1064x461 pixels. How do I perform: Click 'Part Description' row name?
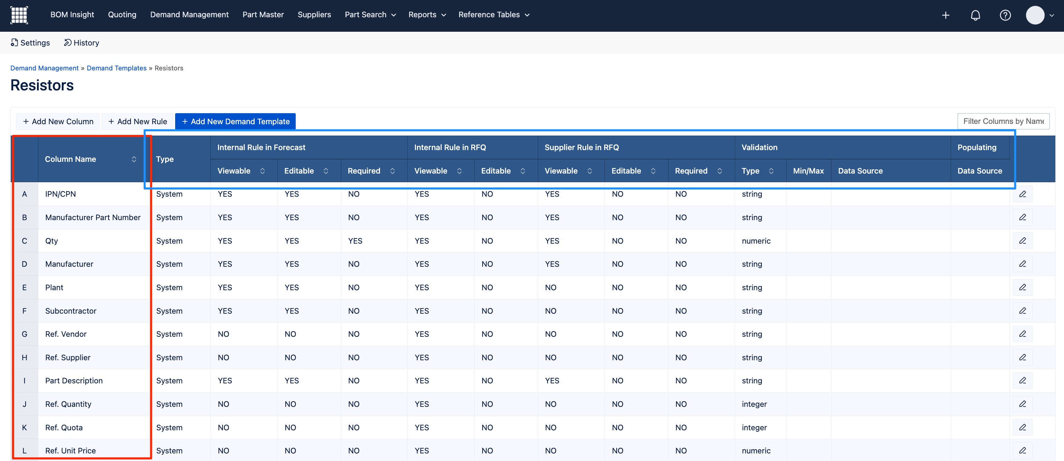[74, 381]
